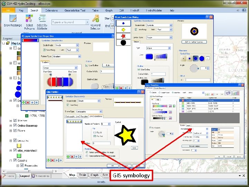Click Edit button next to Use Outline
This screenshot has width=249, height=187.
(x=108, y=65)
